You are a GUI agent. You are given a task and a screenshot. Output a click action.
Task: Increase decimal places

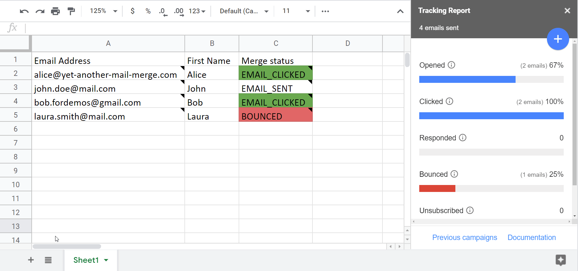179,11
